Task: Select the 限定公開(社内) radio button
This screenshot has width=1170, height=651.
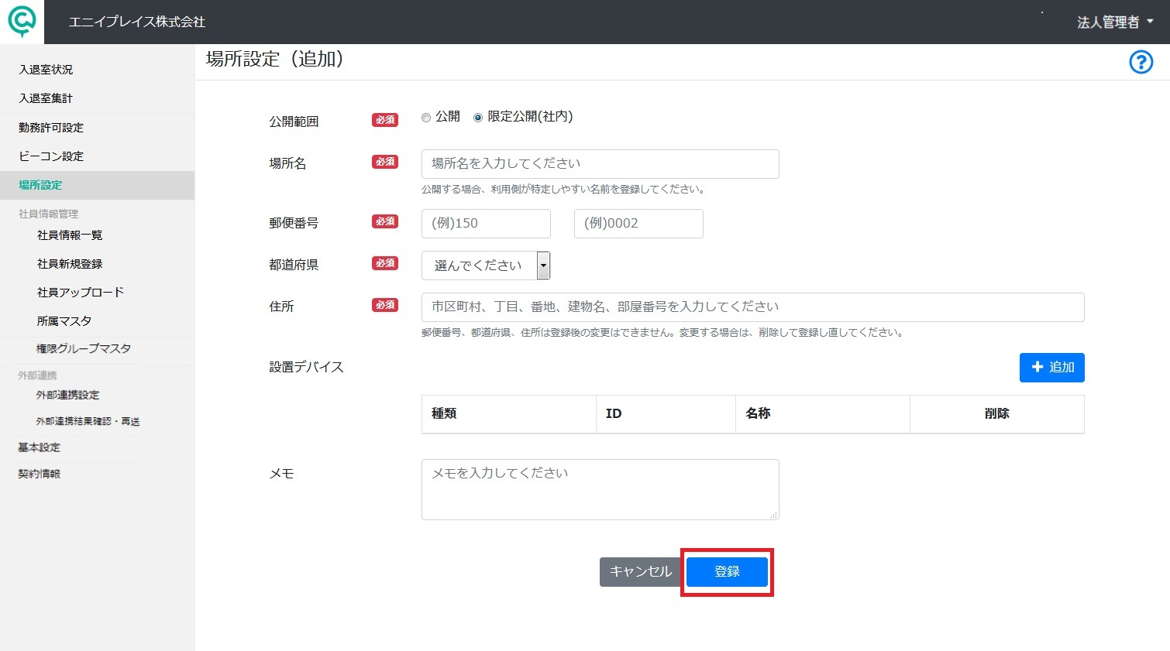Action: coord(478,118)
